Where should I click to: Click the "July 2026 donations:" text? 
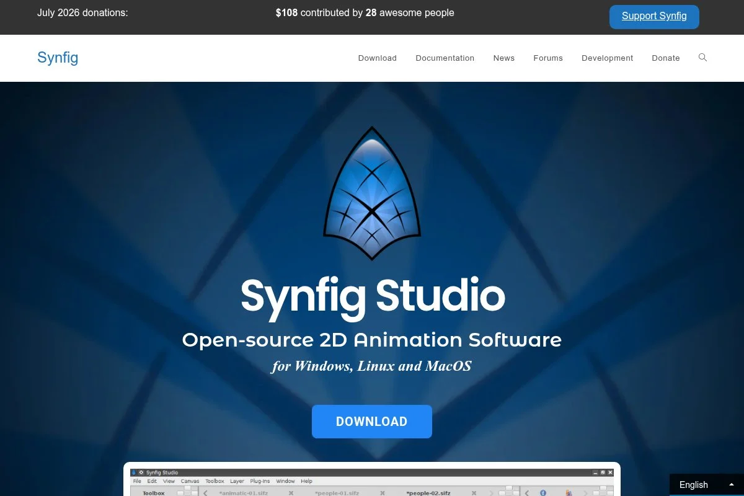click(x=82, y=12)
